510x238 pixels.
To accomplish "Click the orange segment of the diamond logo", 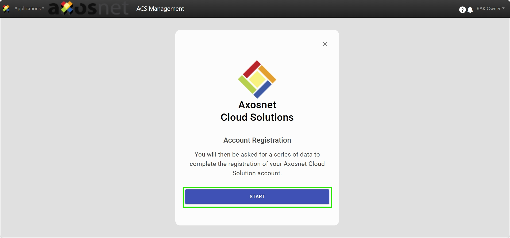I will (267, 74).
